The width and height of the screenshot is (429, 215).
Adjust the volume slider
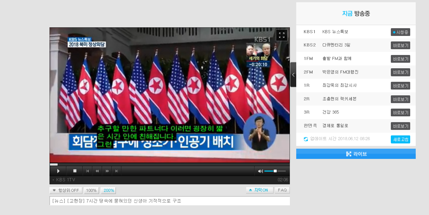(275, 171)
